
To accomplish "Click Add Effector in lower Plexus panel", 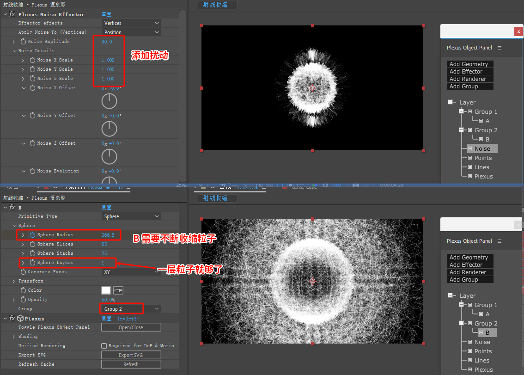I will point(470,264).
